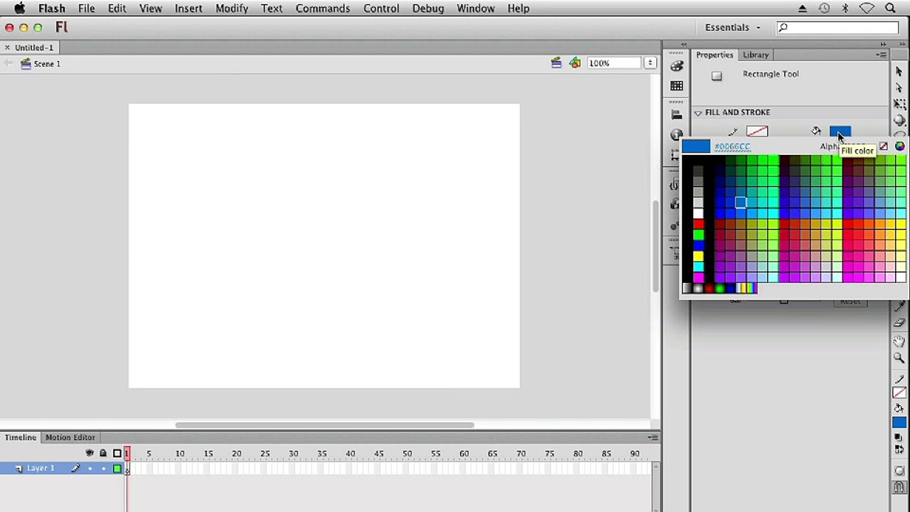
Task: Click the Swap Colors icon
Action: (x=898, y=448)
